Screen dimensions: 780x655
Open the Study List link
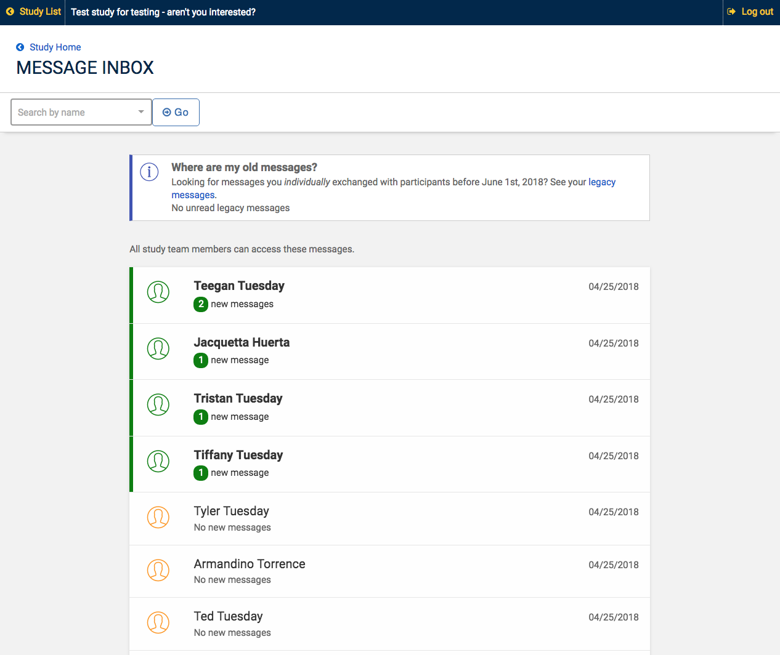pyautogui.click(x=40, y=12)
